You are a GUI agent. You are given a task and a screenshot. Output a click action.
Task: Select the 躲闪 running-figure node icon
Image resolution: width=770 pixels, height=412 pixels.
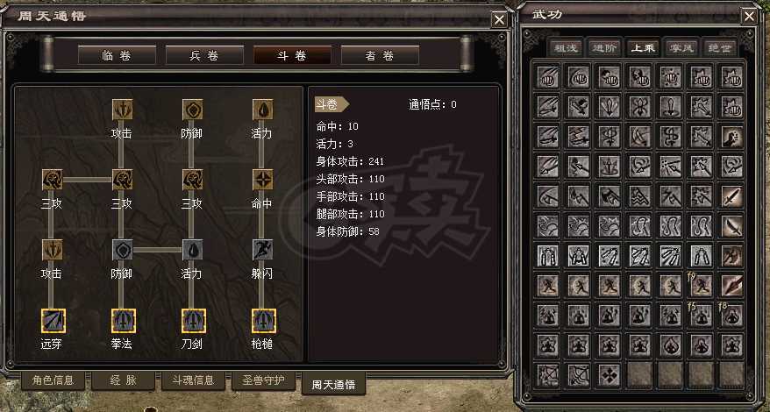[263, 250]
